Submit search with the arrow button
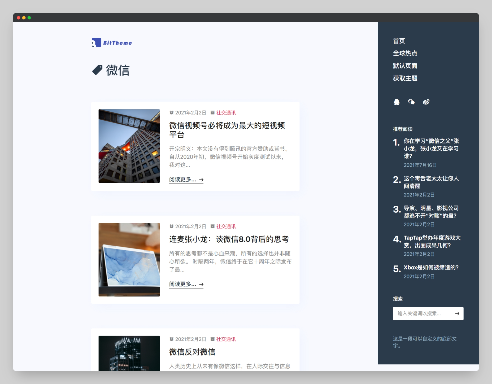This screenshot has width=492, height=384. click(457, 313)
